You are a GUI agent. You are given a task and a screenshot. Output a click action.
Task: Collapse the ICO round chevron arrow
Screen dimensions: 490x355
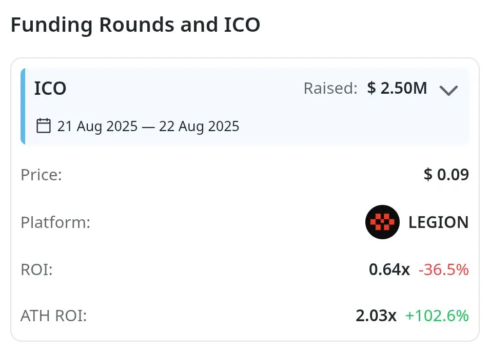point(448,91)
